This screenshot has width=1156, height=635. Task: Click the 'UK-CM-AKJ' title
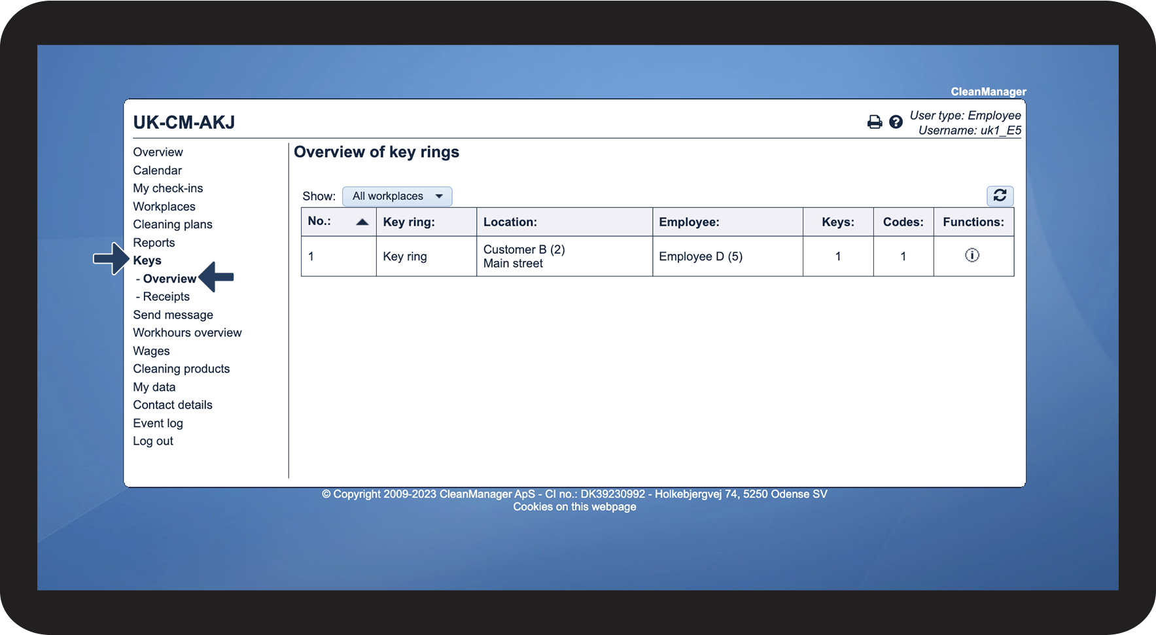184,122
